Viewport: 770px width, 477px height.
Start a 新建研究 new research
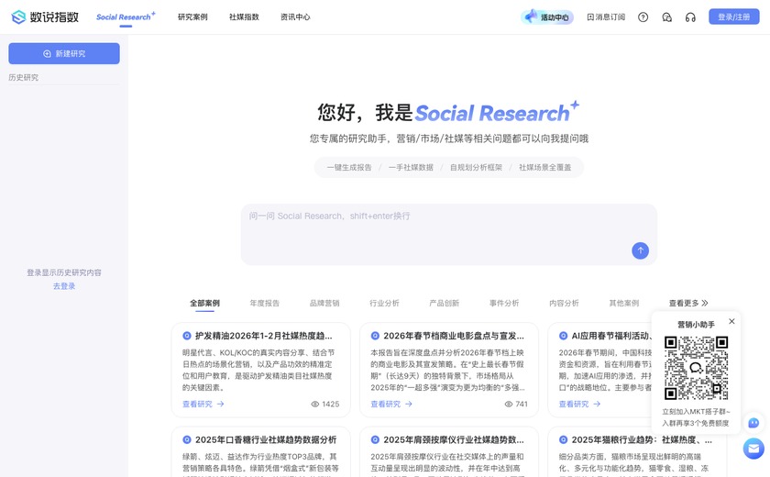coord(64,53)
